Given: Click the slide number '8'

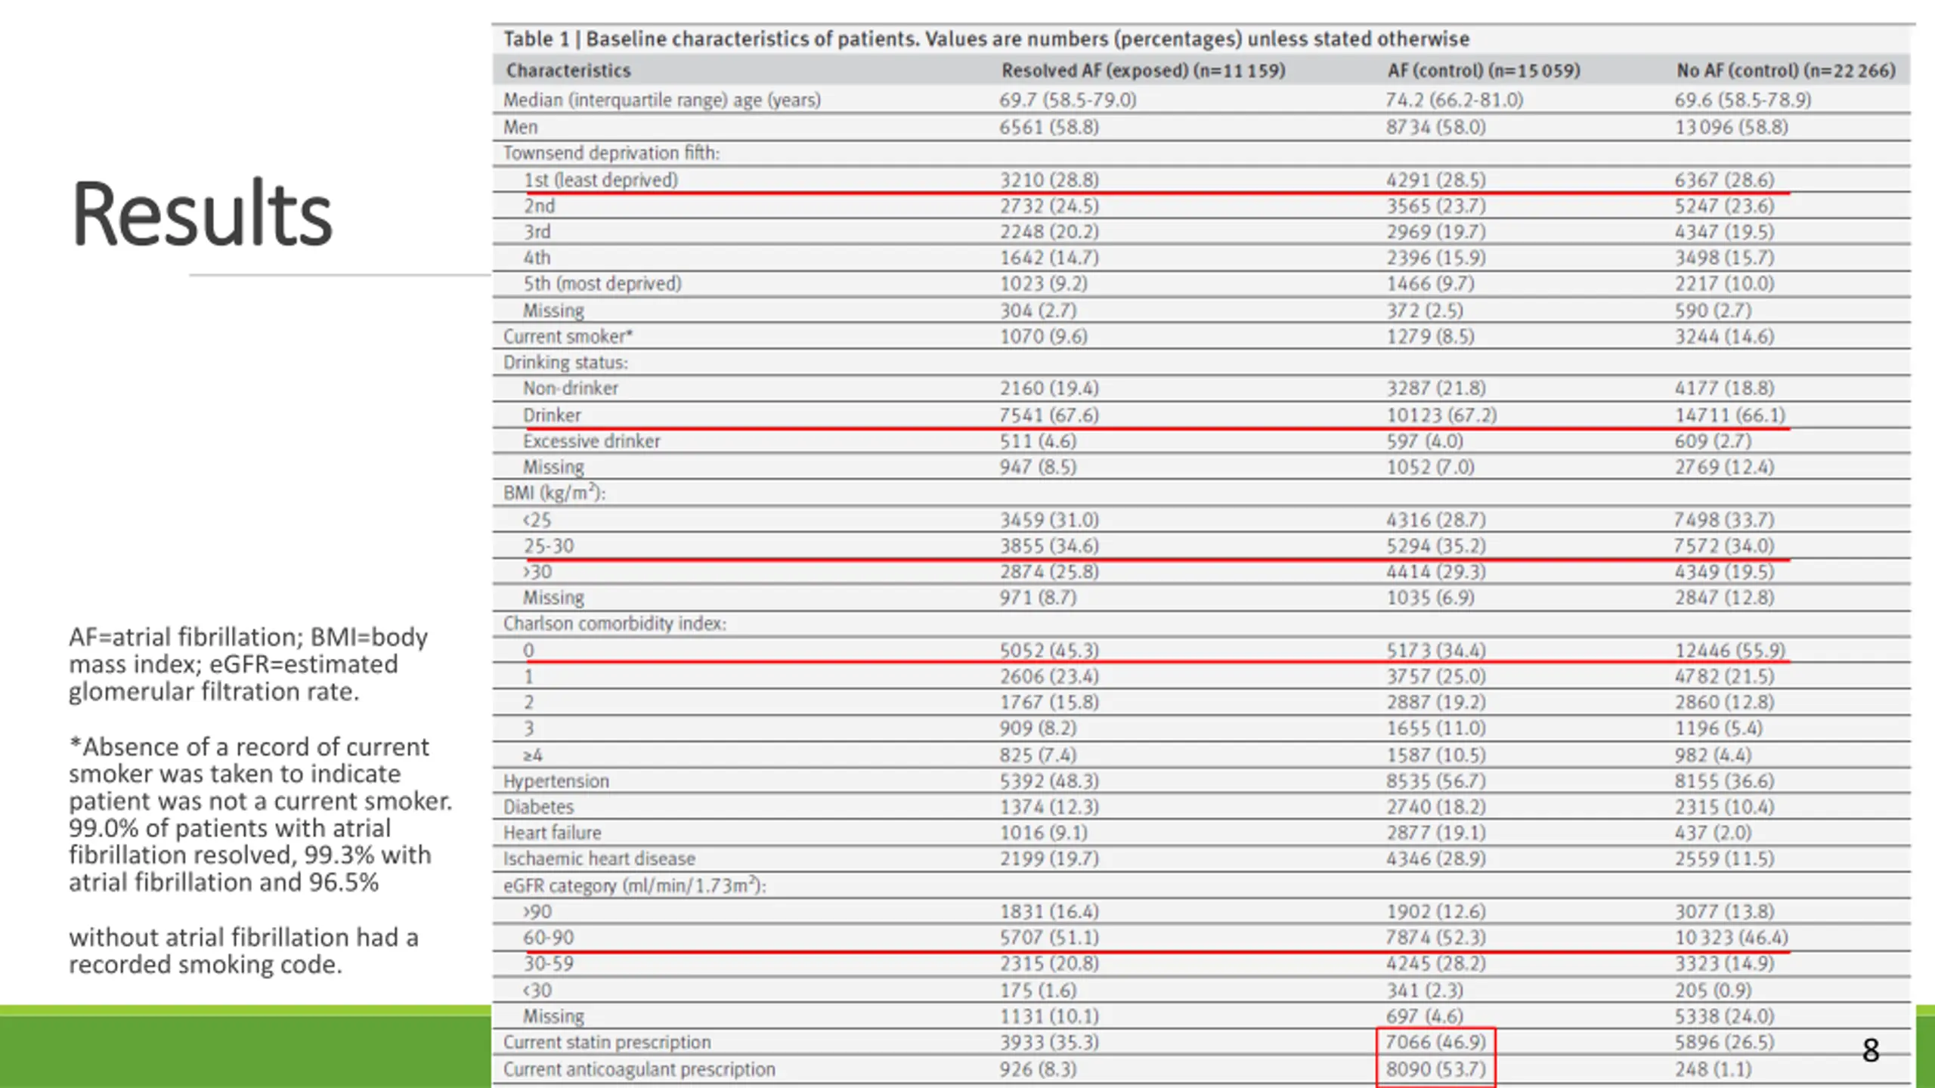Looking at the screenshot, I should 1871,1051.
